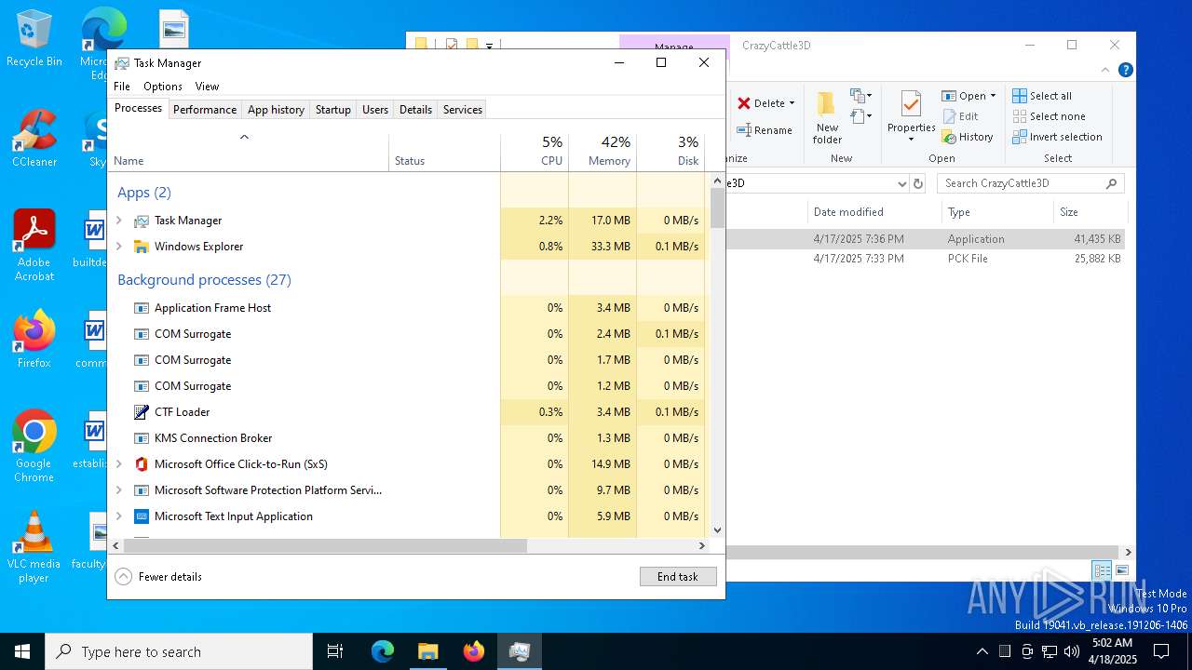
Task: Click the Explorer search magnifier icon
Action: (x=1111, y=183)
